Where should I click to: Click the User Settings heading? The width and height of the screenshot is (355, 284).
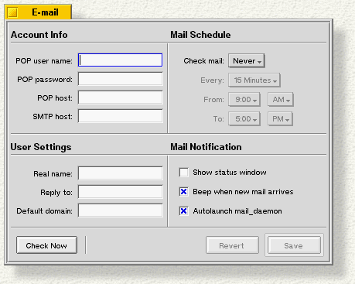(41, 147)
